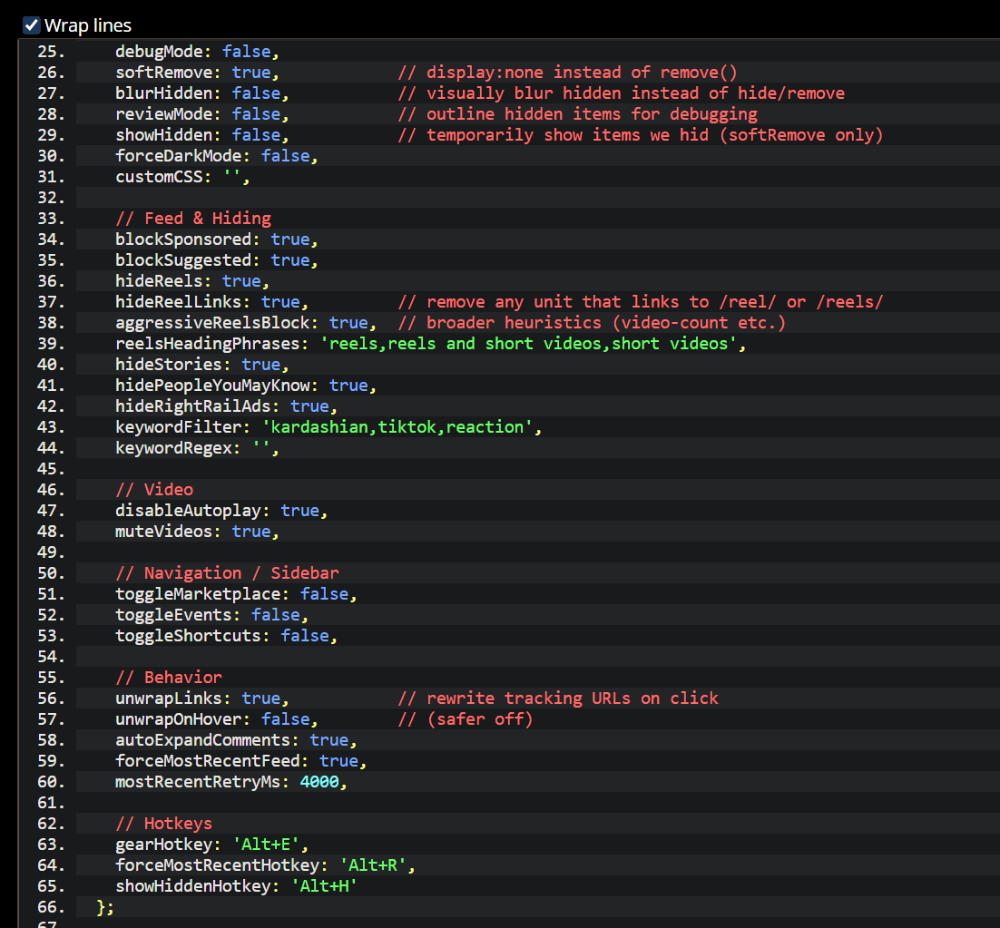Click 'unwrapOnHover: false,' code
The image size is (1000, 928).
[x=217, y=719]
